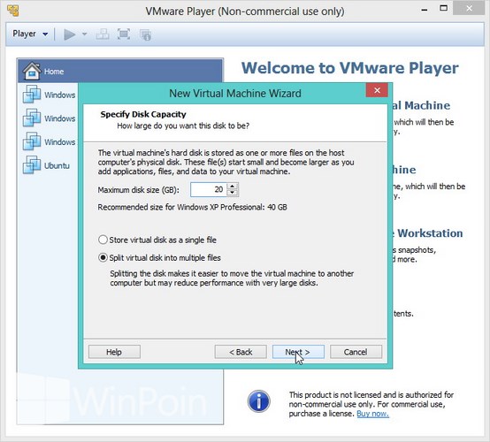The width and height of the screenshot is (490, 442).
Task: Select the third Windows virtual machine entry
Action: 49,141
